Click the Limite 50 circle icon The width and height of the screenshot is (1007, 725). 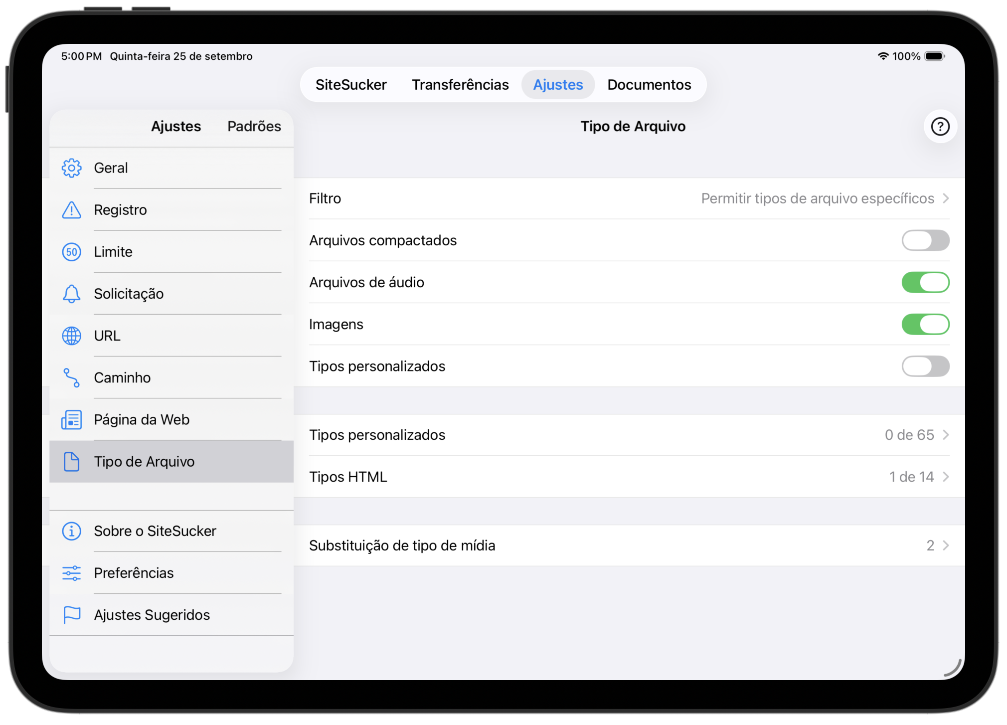(72, 252)
